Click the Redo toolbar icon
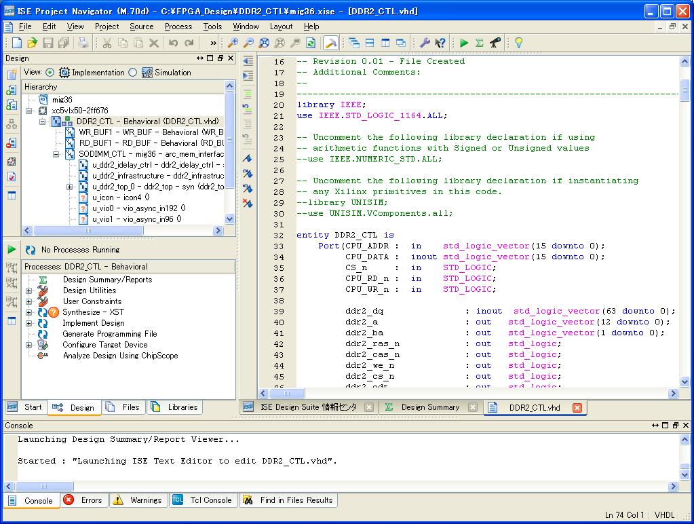 coord(189,43)
